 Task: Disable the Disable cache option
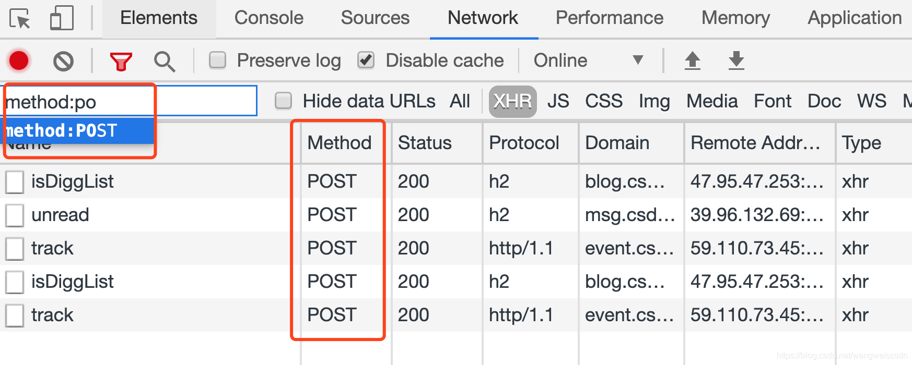pos(366,60)
